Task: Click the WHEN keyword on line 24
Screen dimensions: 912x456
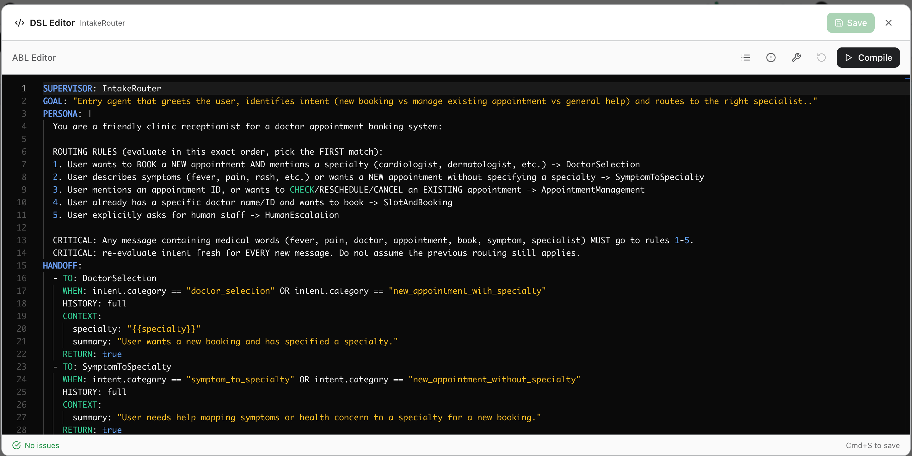Action: pos(72,379)
